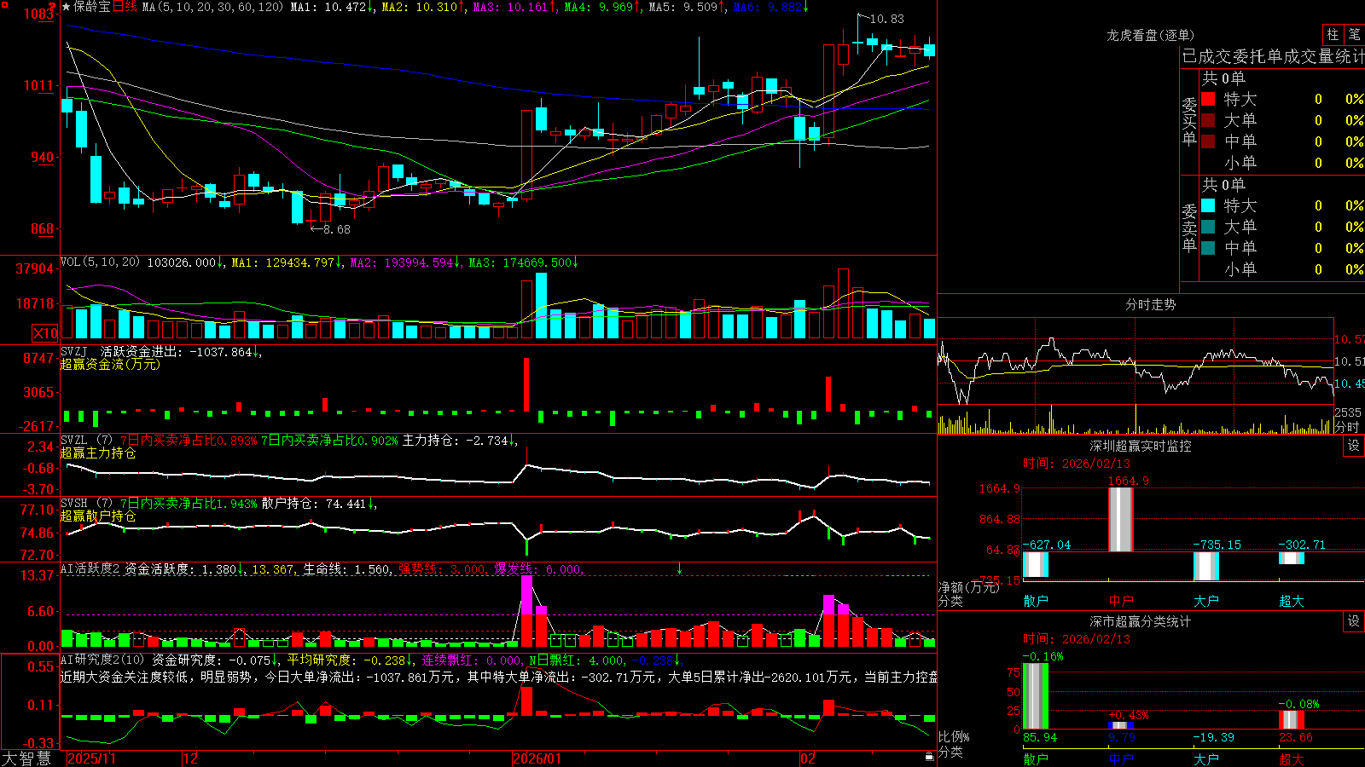Click the dark red 大单 swatch under 委买单
The height and width of the screenshot is (767, 1365).
(1208, 120)
